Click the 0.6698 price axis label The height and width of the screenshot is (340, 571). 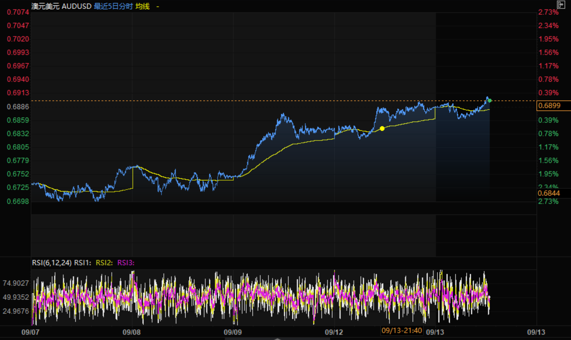tap(18, 201)
